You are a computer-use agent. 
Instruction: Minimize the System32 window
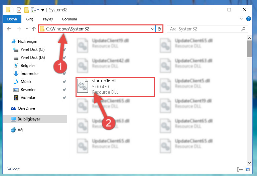(214, 10)
